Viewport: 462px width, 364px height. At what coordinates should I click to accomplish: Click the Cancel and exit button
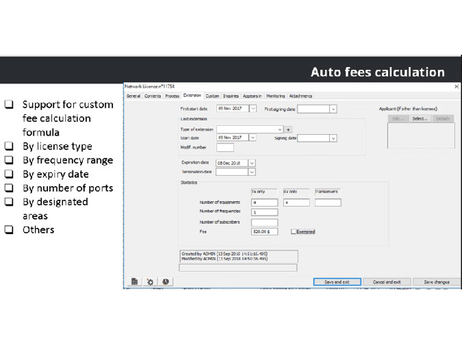click(x=387, y=282)
